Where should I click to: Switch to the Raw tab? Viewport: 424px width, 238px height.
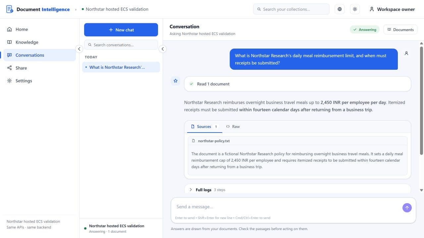(x=233, y=127)
